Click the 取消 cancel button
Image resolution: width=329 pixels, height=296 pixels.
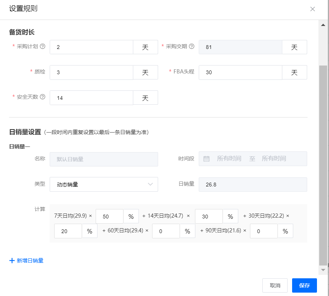pos(275,285)
